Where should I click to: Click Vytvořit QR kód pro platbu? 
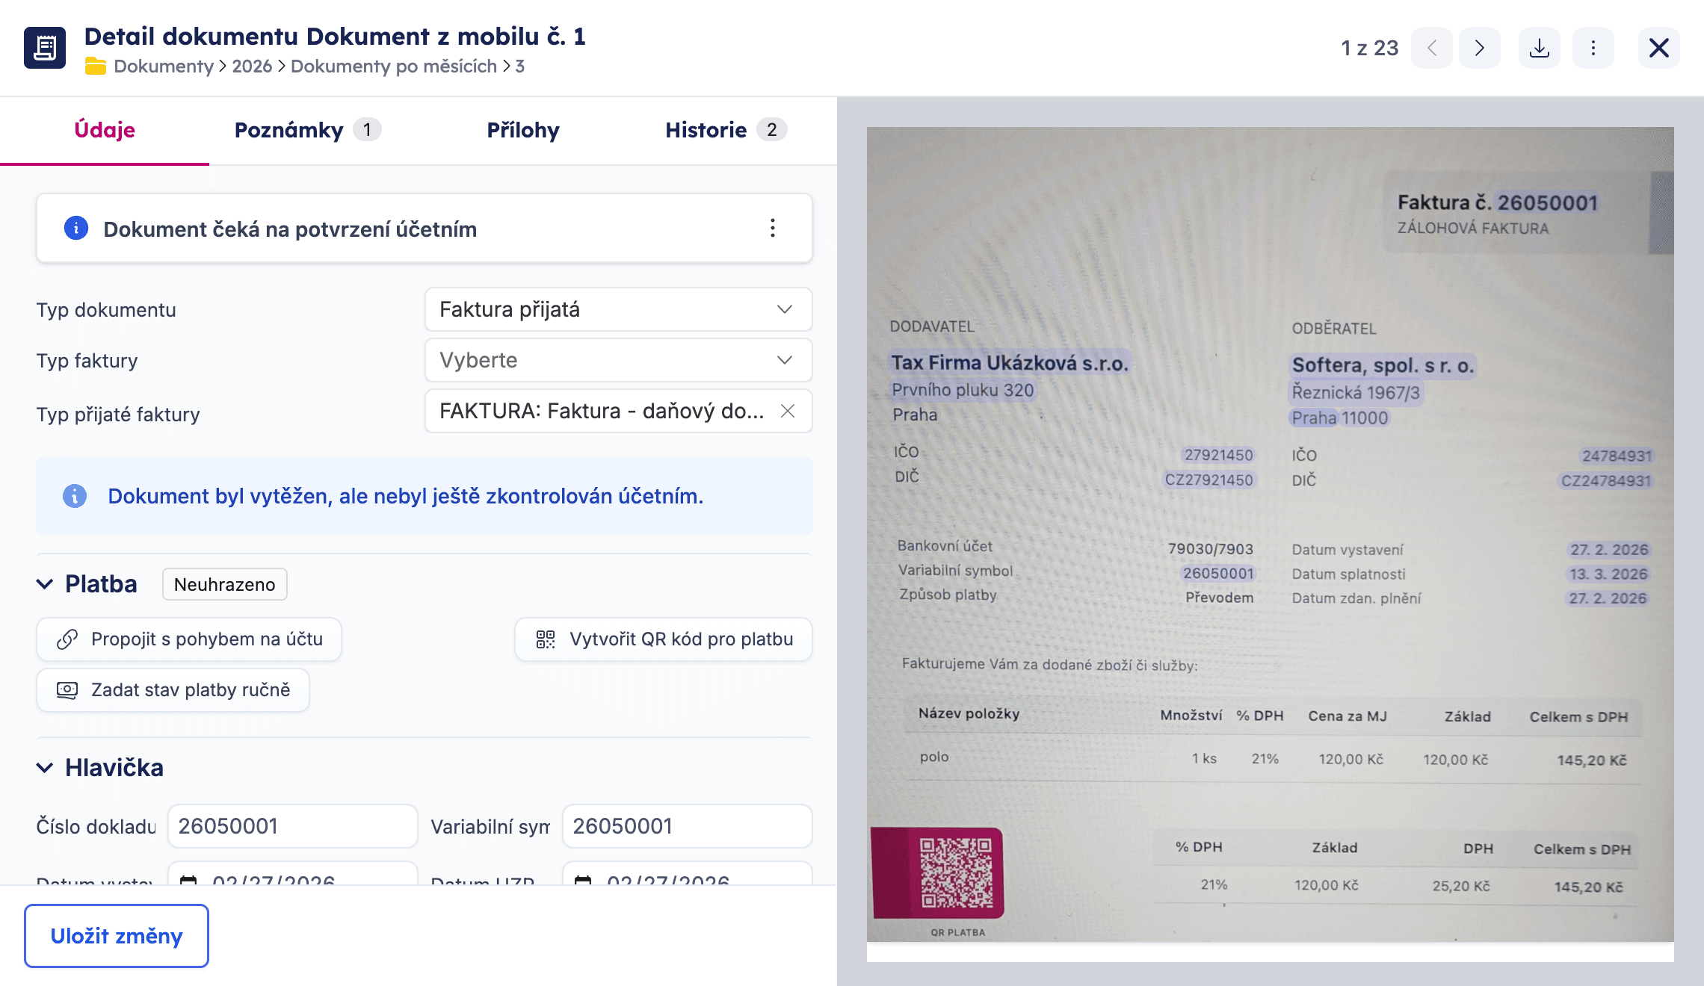tap(664, 639)
